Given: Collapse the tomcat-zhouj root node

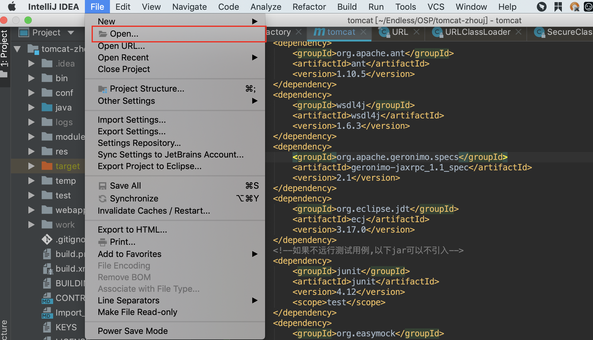Looking at the screenshot, I should [17, 49].
